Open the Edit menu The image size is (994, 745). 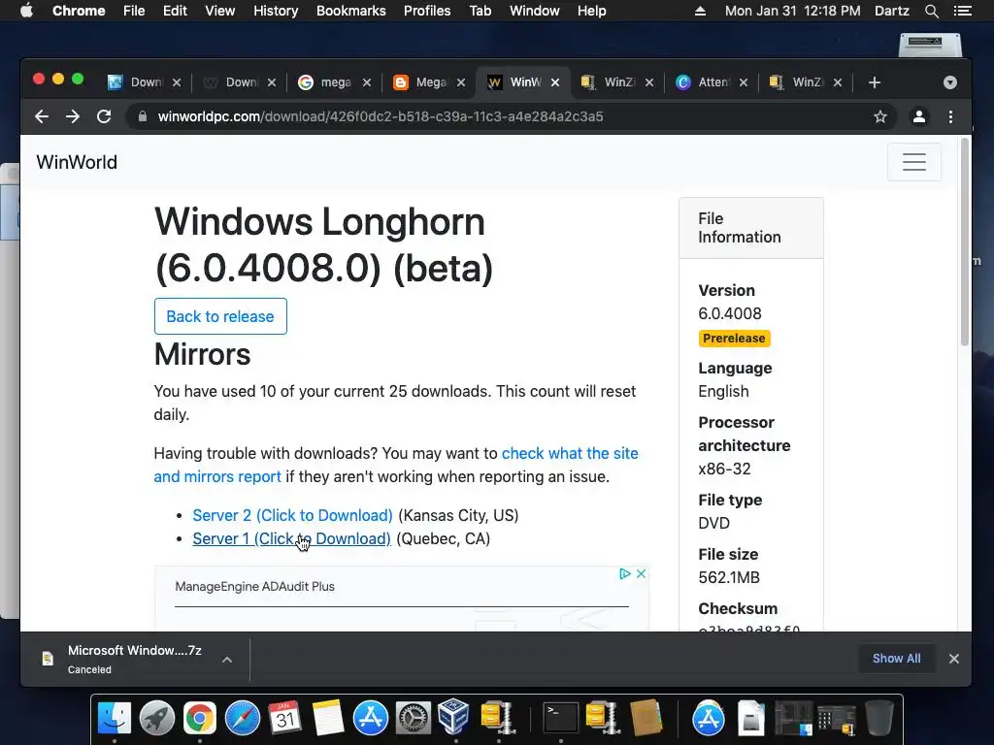(175, 11)
